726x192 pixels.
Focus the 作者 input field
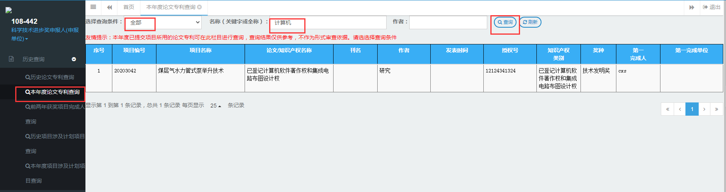pyautogui.click(x=448, y=22)
